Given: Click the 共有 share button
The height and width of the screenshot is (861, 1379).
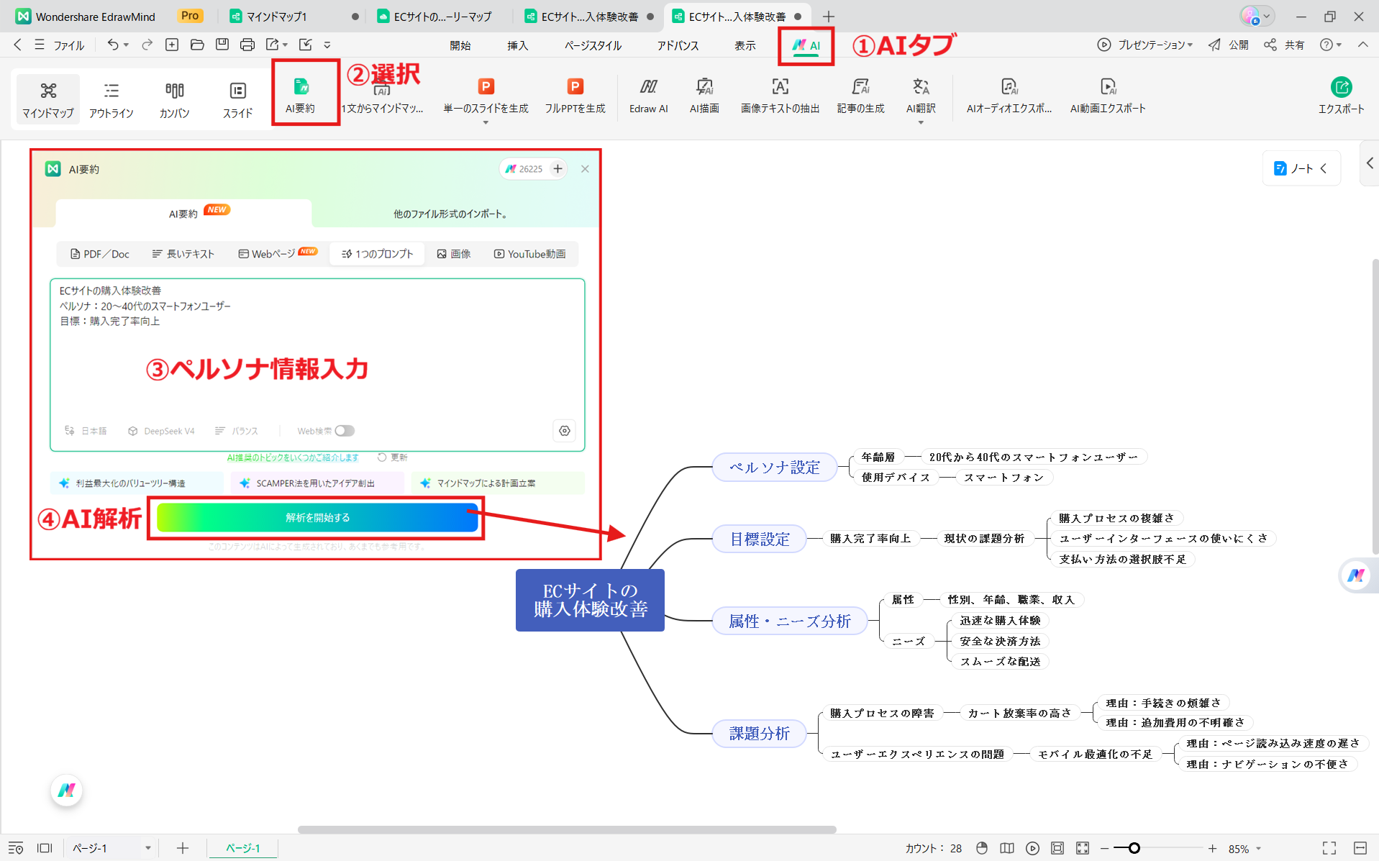Looking at the screenshot, I should [x=1285, y=45].
